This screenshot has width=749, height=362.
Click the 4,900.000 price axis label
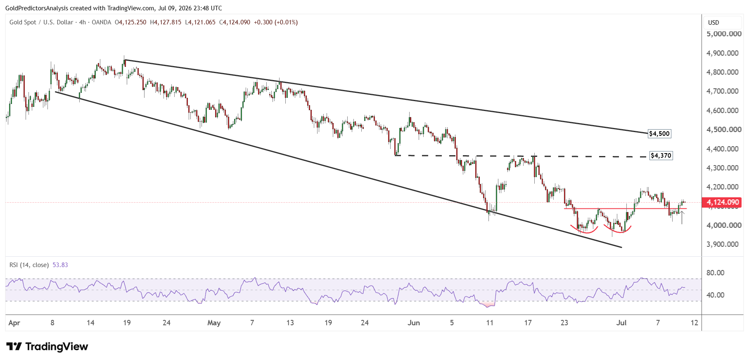tap(723, 53)
